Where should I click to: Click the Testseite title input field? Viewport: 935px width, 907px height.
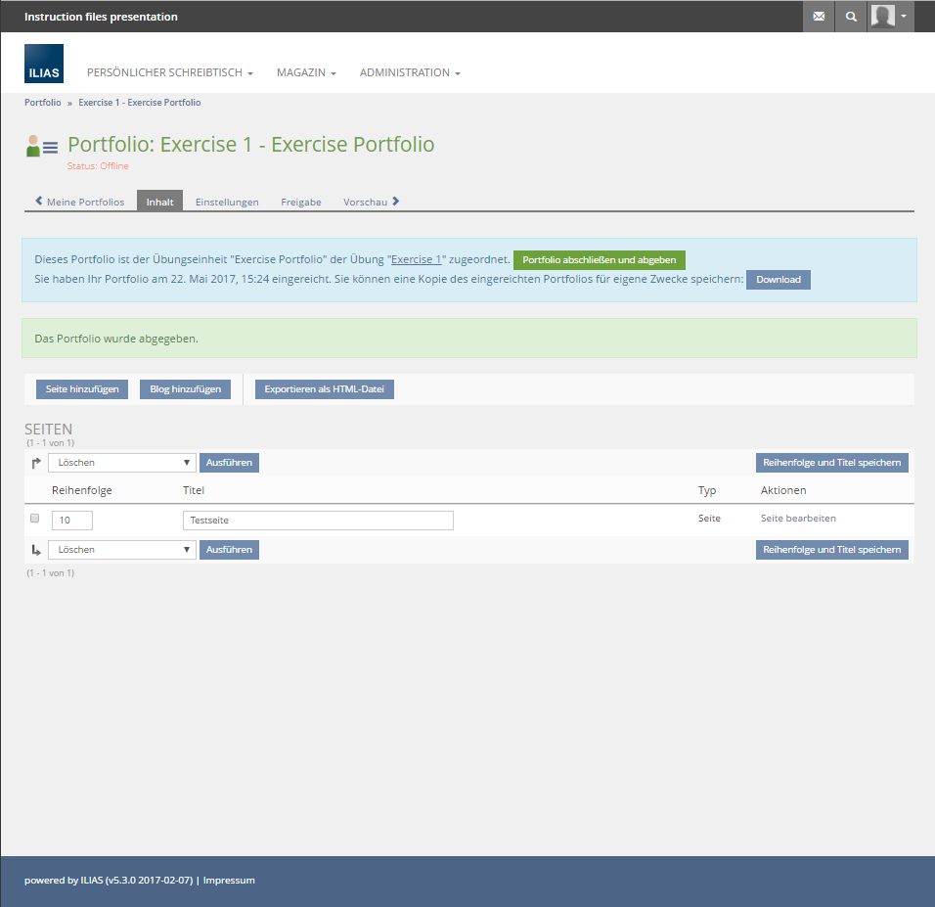[318, 521]
